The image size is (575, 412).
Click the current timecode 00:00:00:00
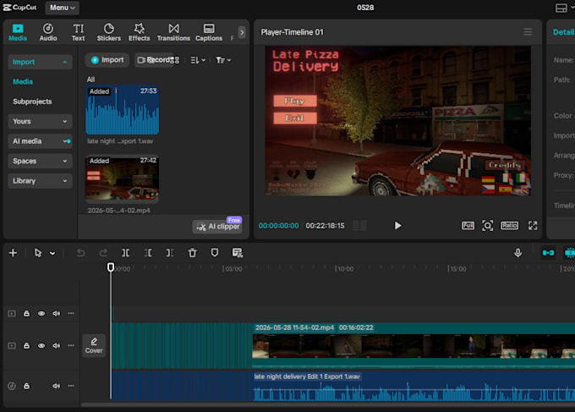coord(279,226)
